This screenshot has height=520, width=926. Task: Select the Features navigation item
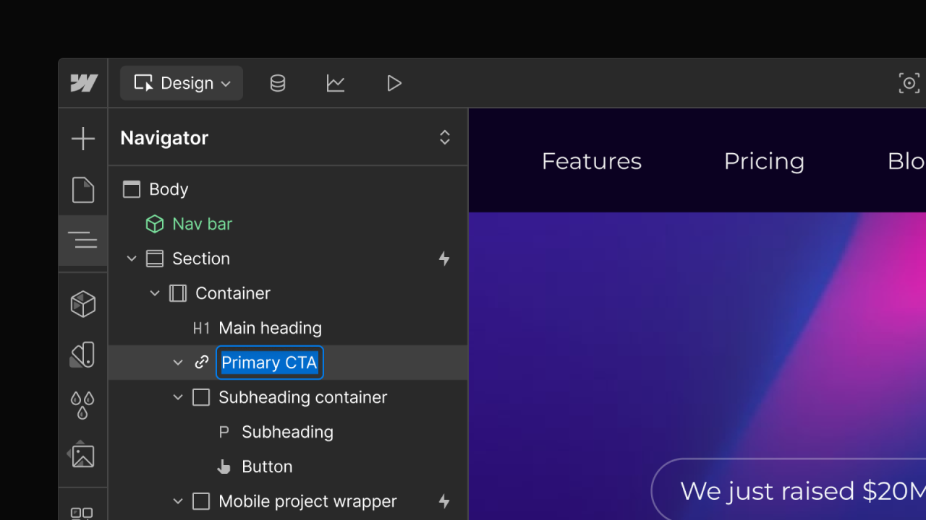[590, 160]
